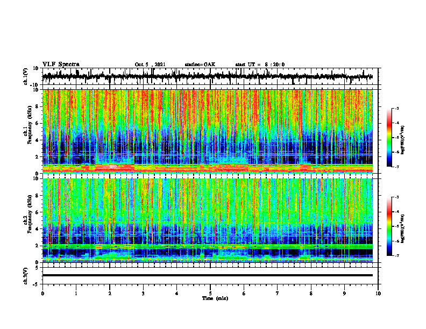Click time axis tick label "3"
This screenshot has width=426, height=329.
143,294
